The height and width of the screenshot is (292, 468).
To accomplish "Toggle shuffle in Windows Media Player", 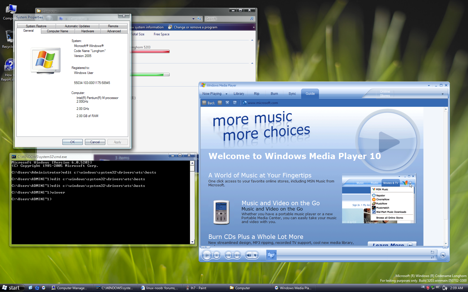I will [x=432, y=257].
